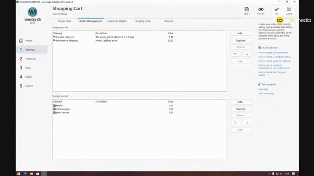Viewport: 314px width, 176px height.
Task: Click the View Help link
Action: pyautogui.click(x=263, y=89)
